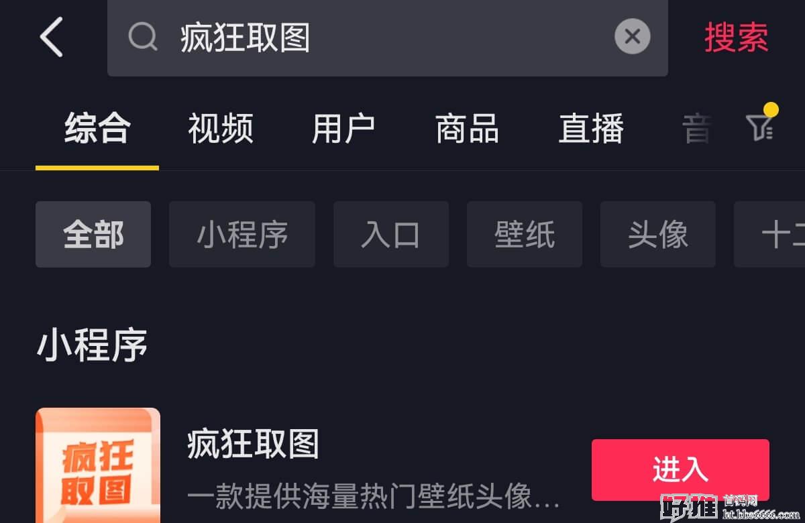Tap the back arrow icon
The image size is (805, 523).
[x=51, y=37]
